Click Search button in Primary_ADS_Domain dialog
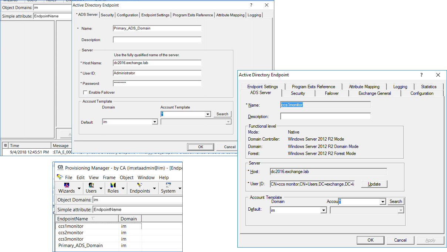This screenshot has height=252, width=447. coord(222,114)
